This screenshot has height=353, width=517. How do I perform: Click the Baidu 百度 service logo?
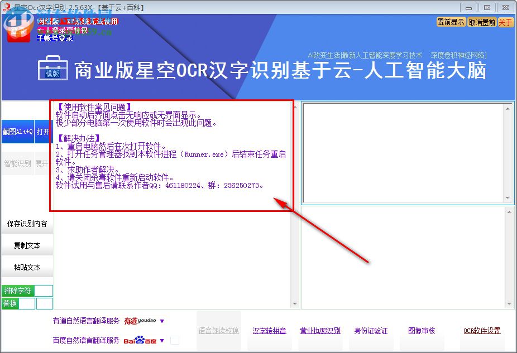coord(141,340)
